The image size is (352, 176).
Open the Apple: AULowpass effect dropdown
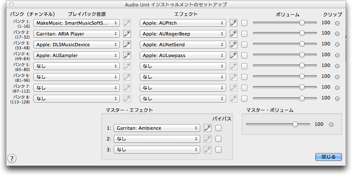(183, 55)
